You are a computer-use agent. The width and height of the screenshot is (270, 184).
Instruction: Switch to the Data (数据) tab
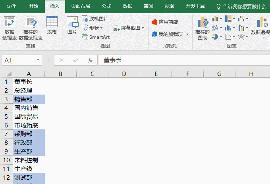[127, 6]
